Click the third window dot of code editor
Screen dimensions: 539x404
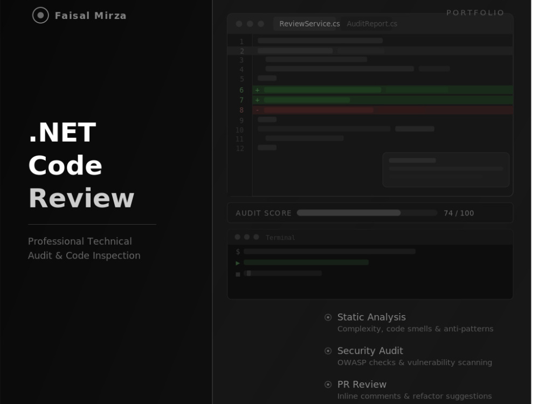(261, 24)
